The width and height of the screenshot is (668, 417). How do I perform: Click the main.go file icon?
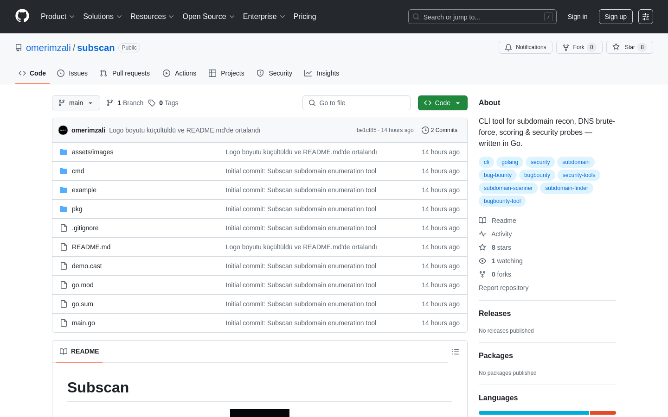click(64, 323)
